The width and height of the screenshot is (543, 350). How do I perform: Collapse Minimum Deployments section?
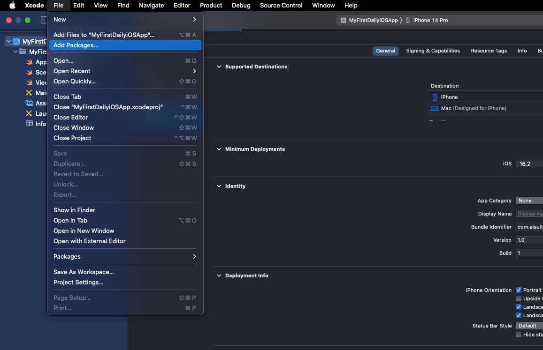219,149
